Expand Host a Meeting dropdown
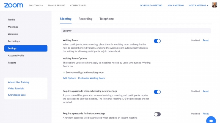The height and width of the screenshot is (123, 220). [x=198, y=5]
